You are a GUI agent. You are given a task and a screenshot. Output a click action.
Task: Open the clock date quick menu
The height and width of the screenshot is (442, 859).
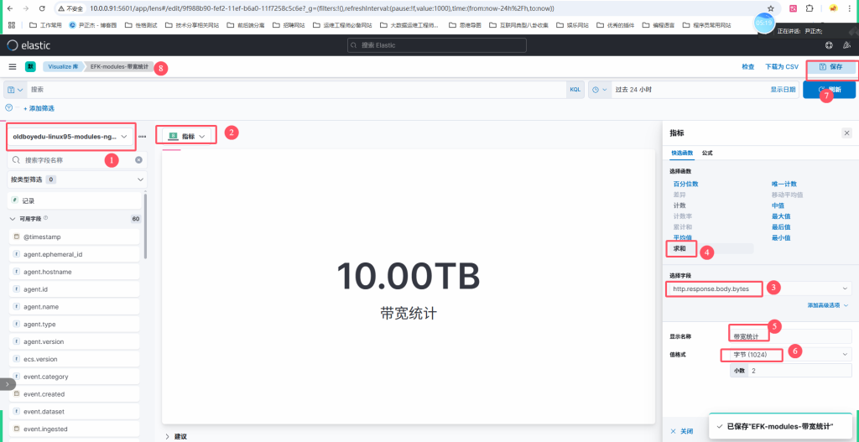(599, 89)
